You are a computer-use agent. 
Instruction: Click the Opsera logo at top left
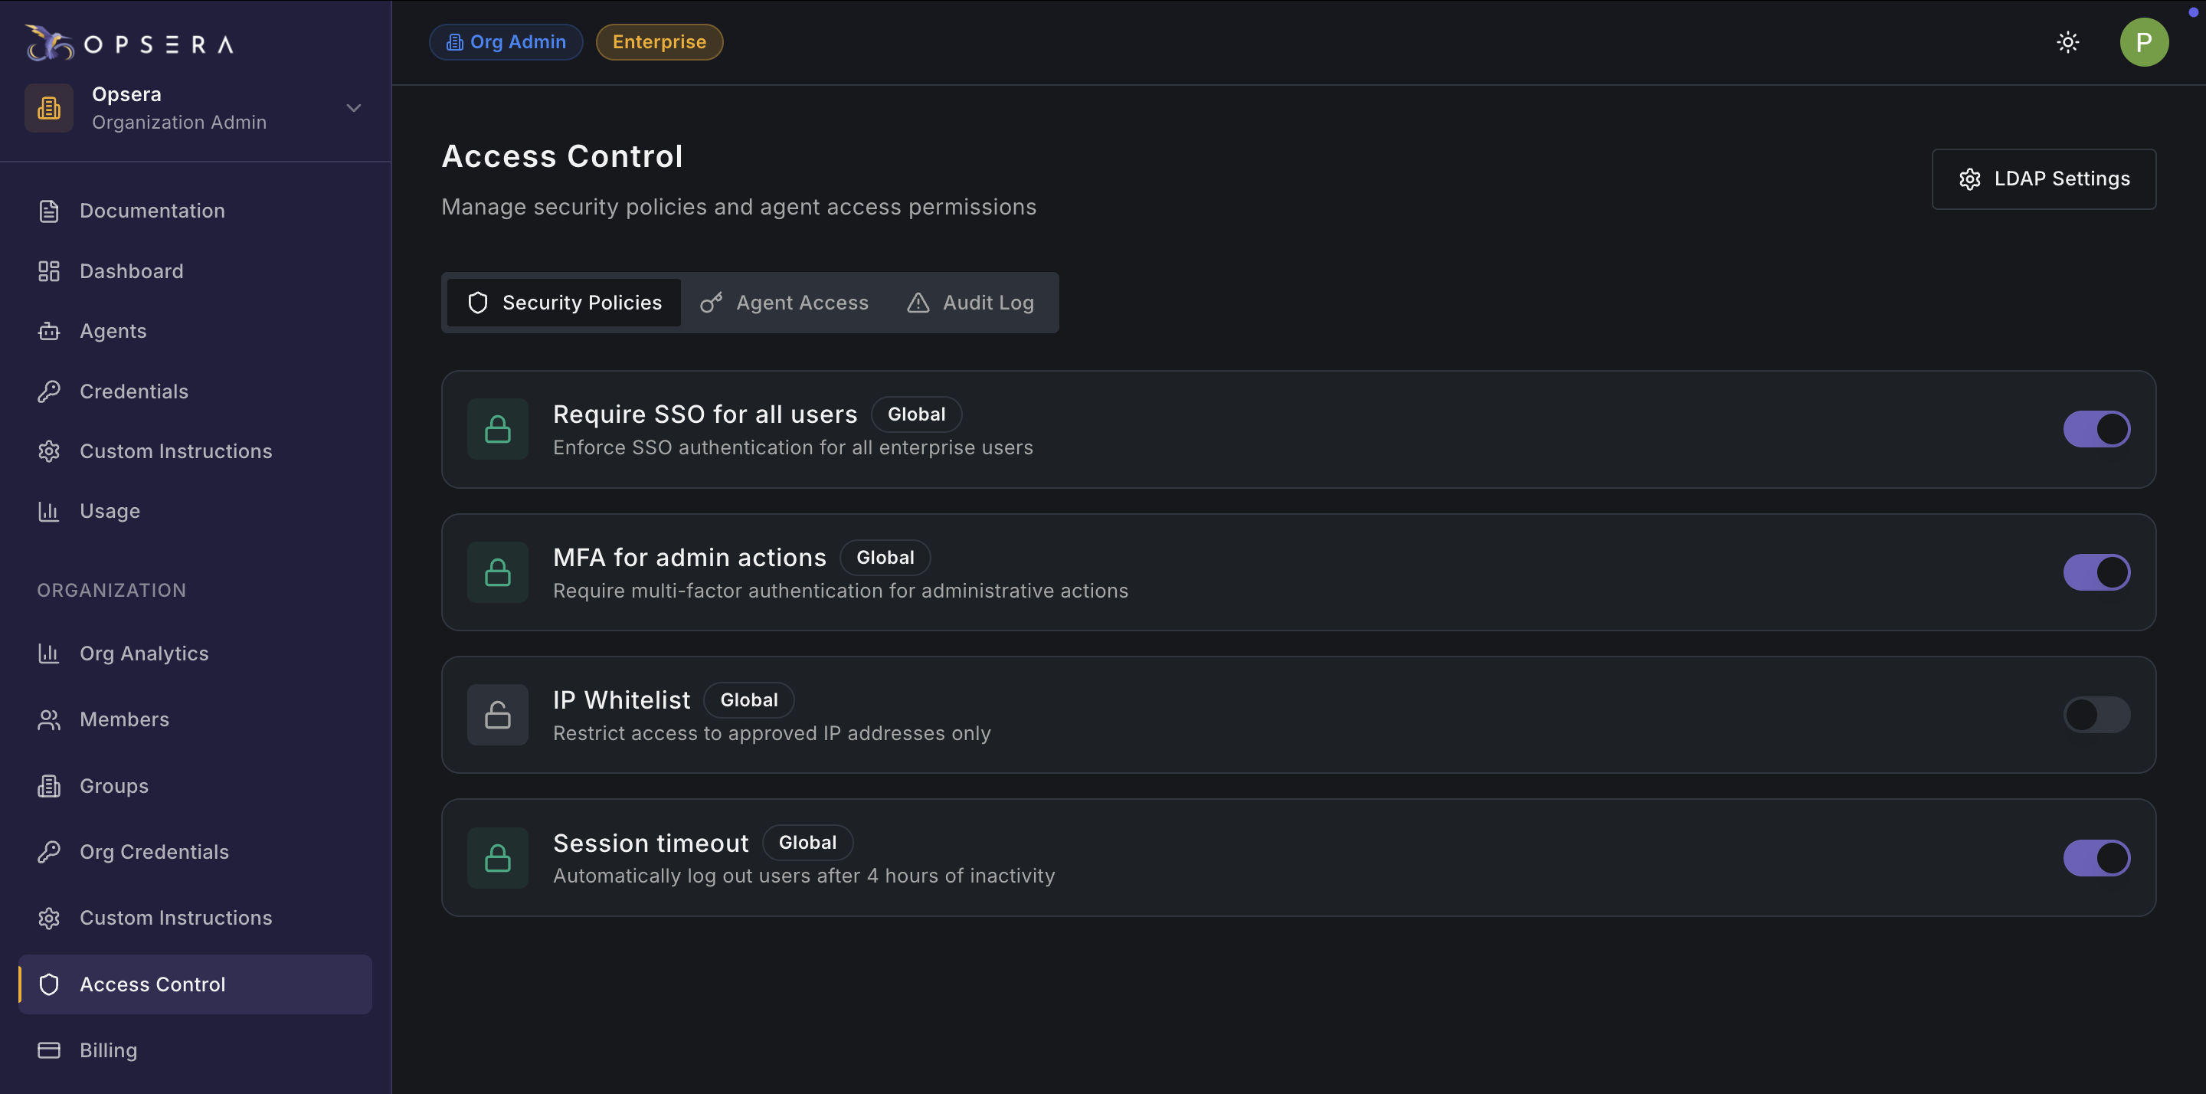(x=129, y=43)
